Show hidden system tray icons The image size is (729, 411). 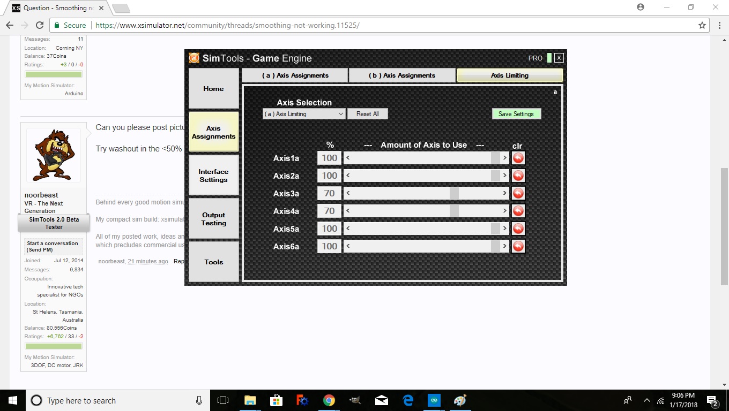click(646, 400)
